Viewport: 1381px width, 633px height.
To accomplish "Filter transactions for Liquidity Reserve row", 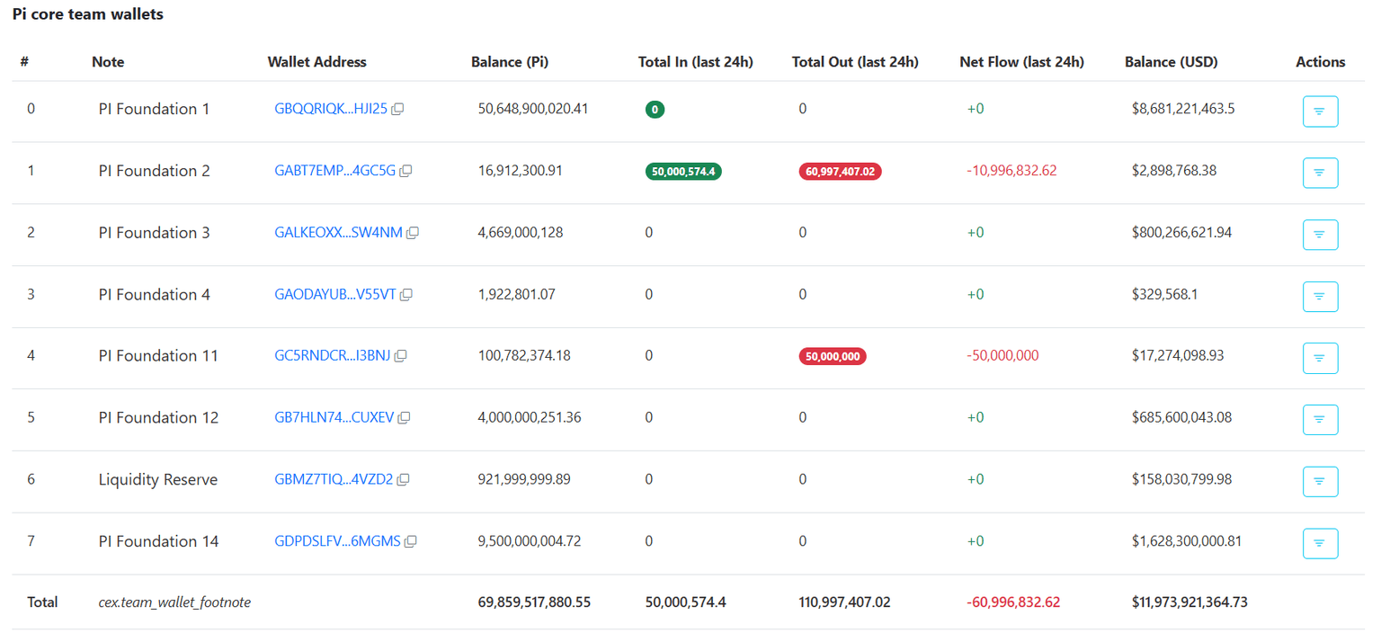I will (1319, 481).
